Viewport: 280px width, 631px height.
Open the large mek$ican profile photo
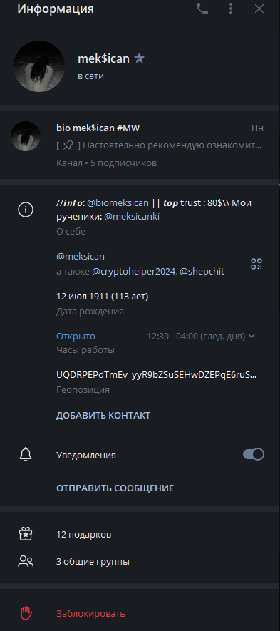coord(39,66)
